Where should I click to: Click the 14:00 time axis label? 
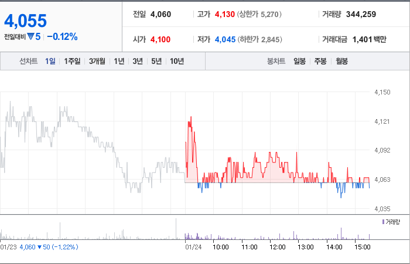tap(334, 247)
